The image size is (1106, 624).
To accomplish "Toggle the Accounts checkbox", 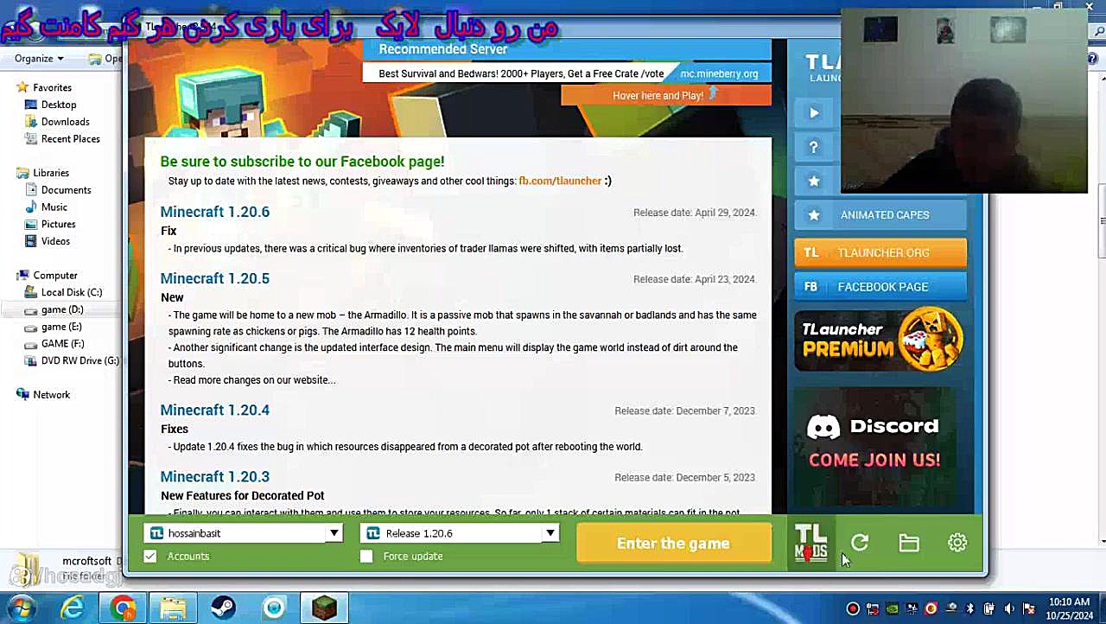I will [x=150, y=556].
